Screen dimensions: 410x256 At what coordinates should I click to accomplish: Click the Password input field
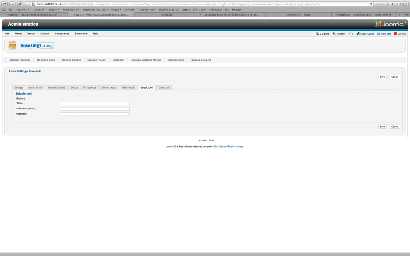(95, 114)
